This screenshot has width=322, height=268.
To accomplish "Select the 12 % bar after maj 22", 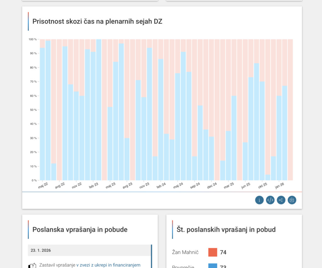I will click(x=54, y=172).
